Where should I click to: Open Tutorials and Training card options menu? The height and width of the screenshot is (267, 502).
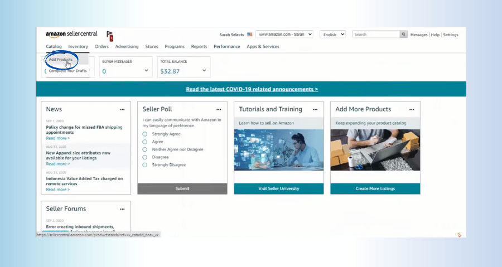[315, 109]
